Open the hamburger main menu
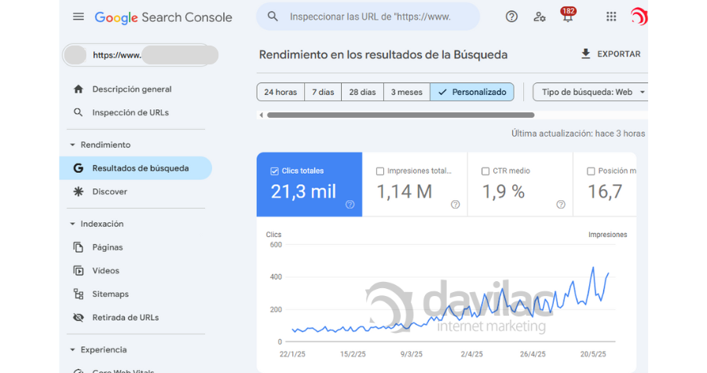This screenshot has height=373, width=707. pos(79,16)
